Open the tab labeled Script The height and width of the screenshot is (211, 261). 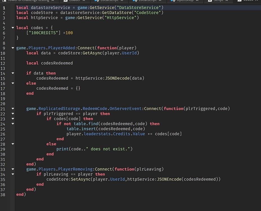tap(218, 1)
